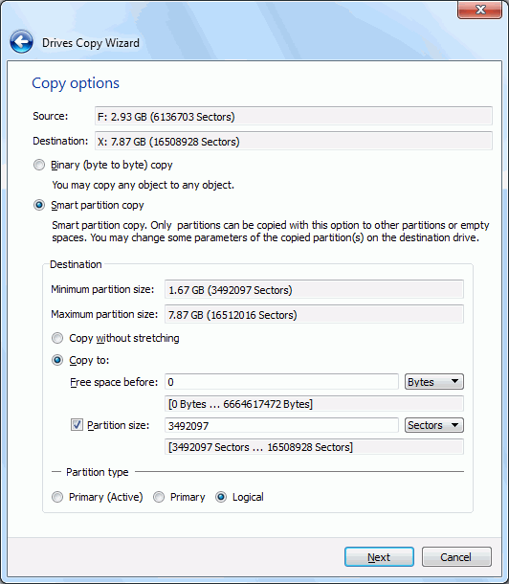The height and width of the screenshot is (584, 509).
Task: Choose Copy without stretching option
Action: (x=57, y=338)
